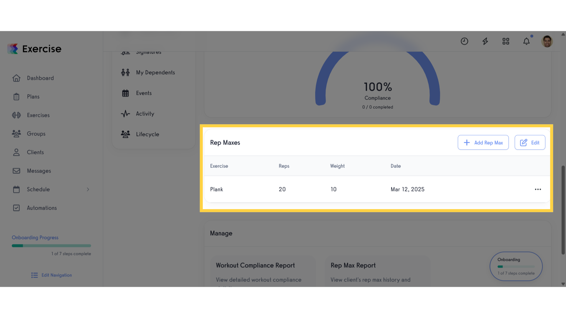Open the Plank row three-dot menu

[x=538, y=189]
